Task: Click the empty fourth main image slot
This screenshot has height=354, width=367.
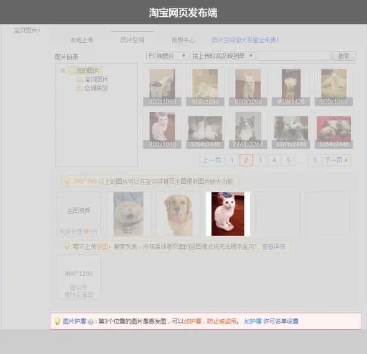Action: click(278, 214)
